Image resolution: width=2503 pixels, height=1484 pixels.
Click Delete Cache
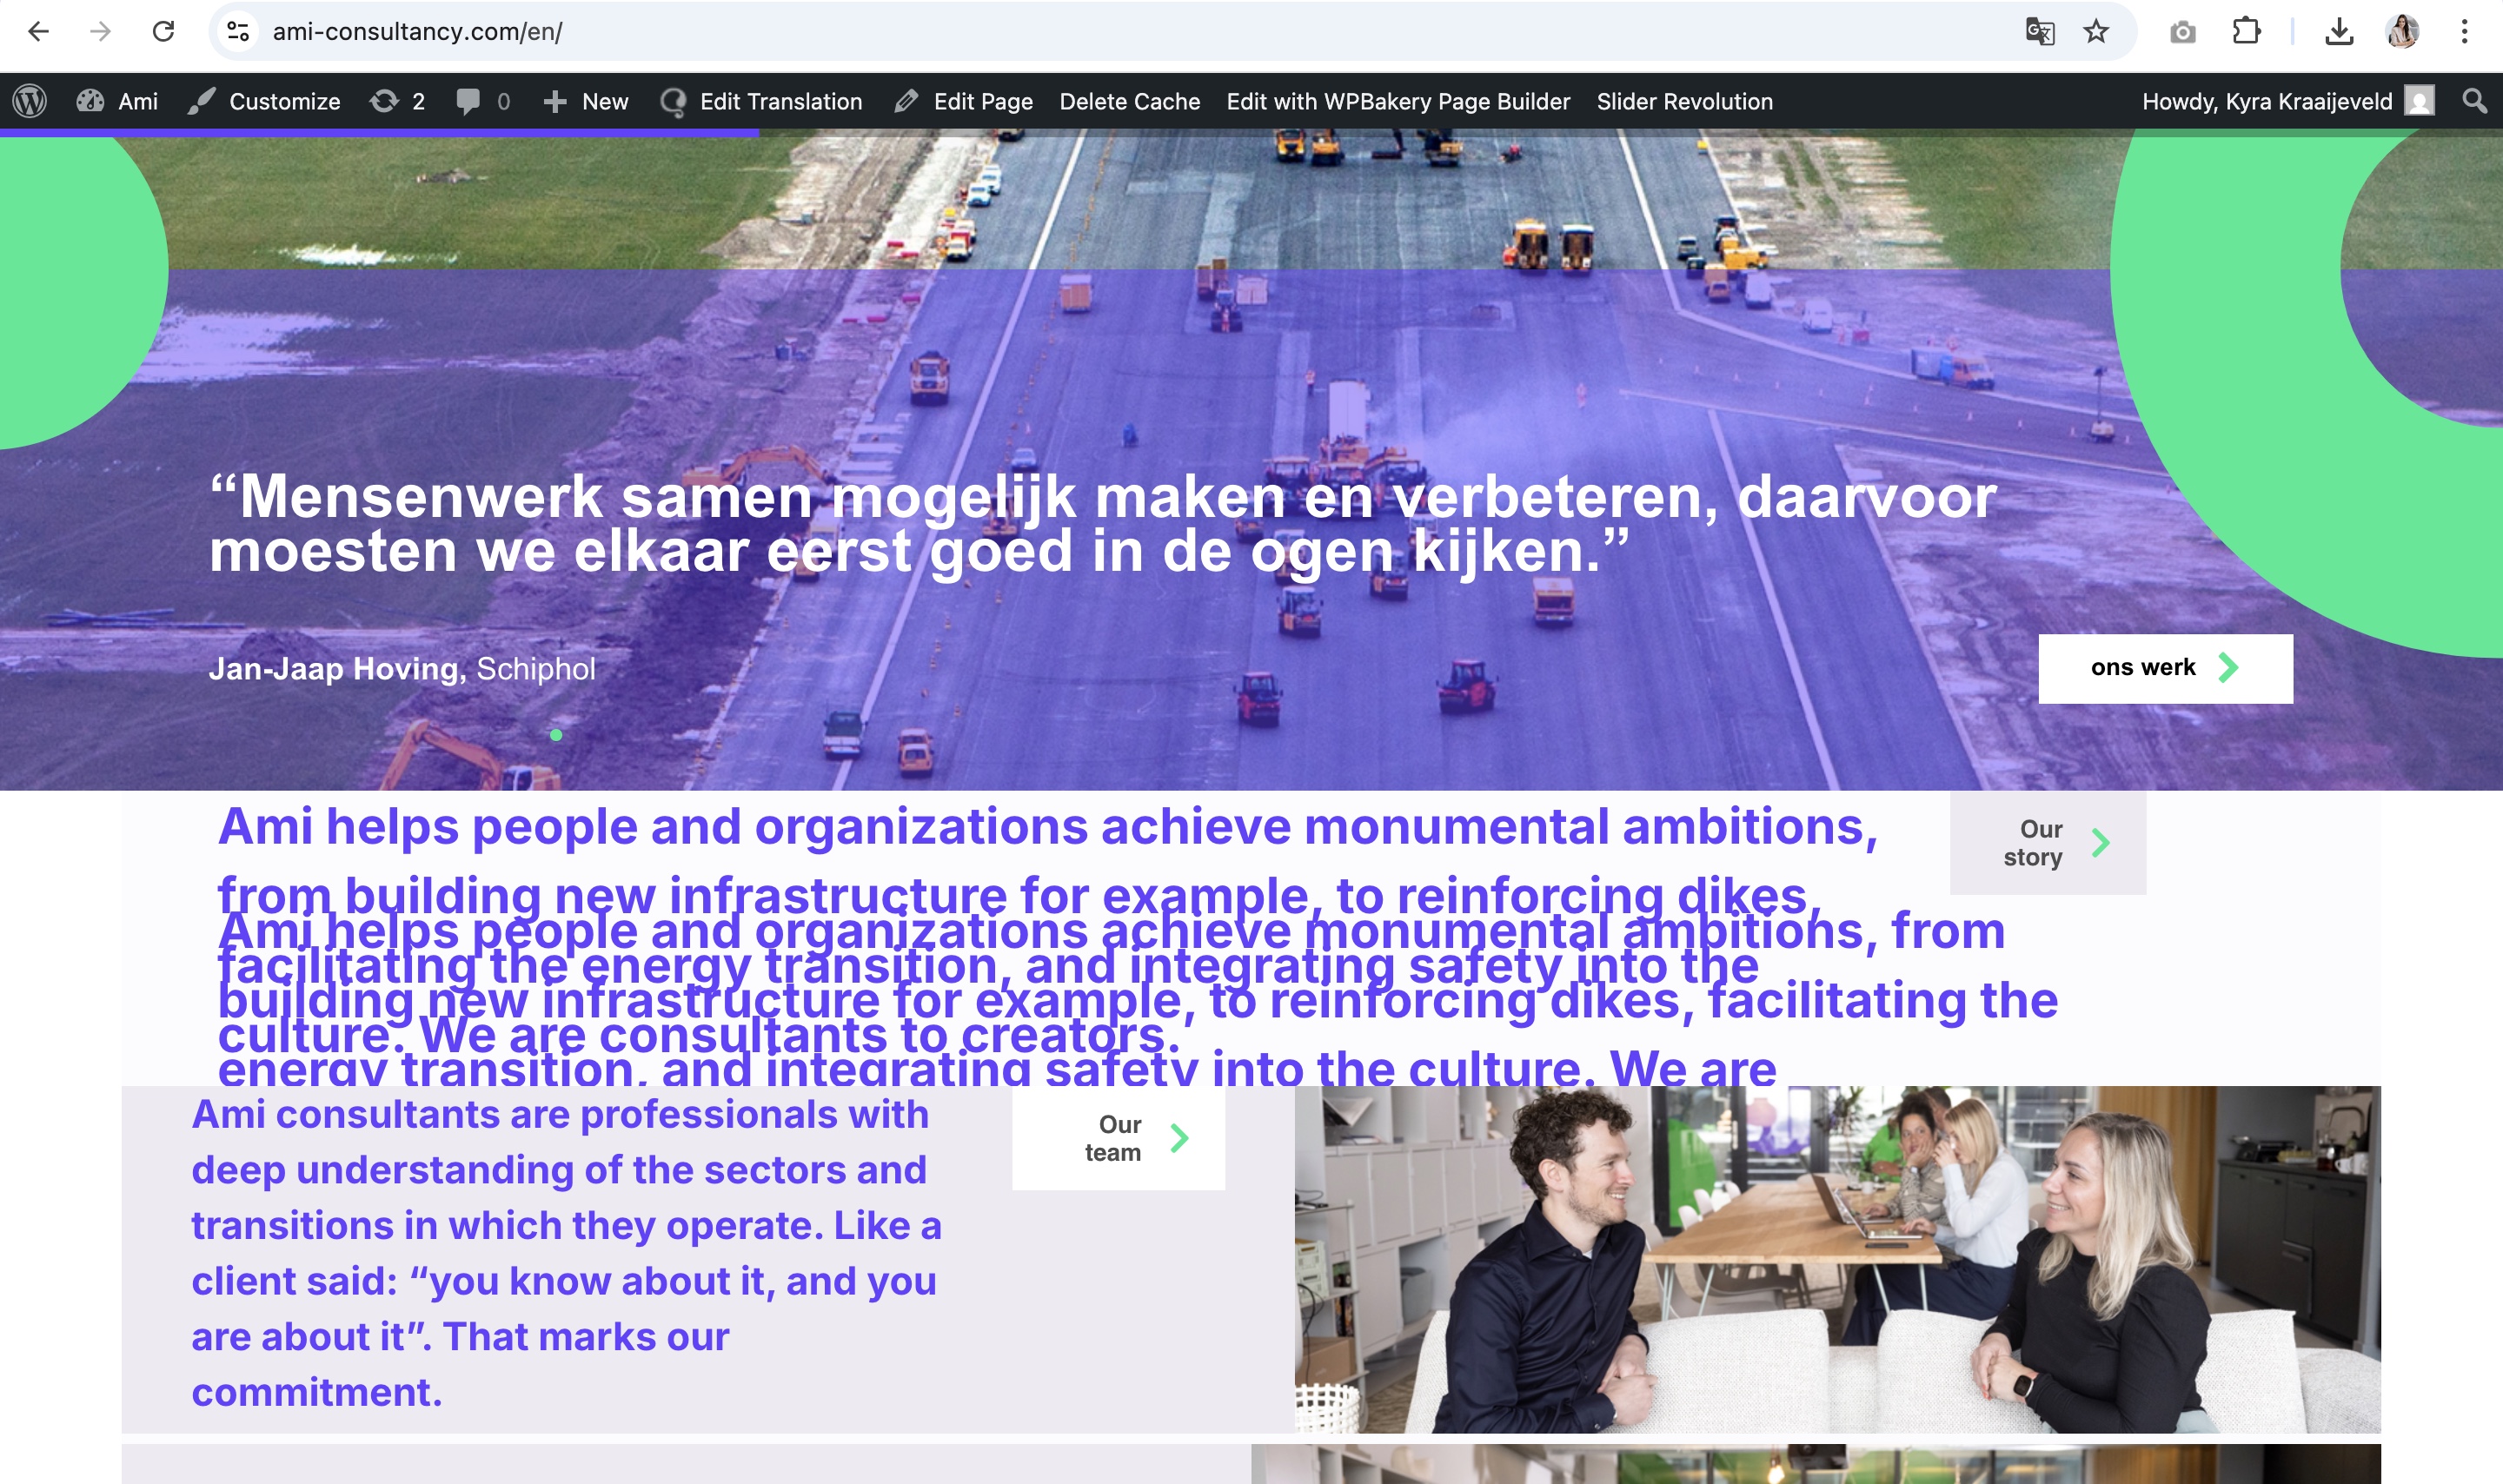coord(1130,101)
